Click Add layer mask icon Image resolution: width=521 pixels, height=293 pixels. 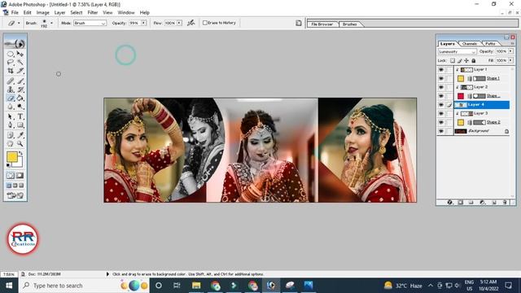(x=461, y=202)
